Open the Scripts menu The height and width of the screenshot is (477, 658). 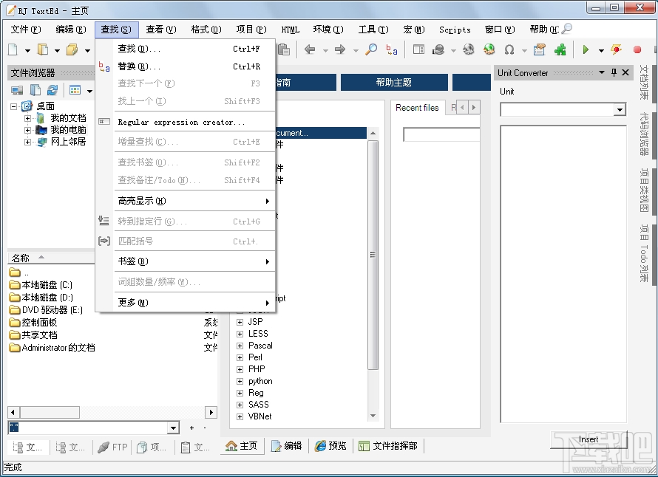tap(455, 30)
